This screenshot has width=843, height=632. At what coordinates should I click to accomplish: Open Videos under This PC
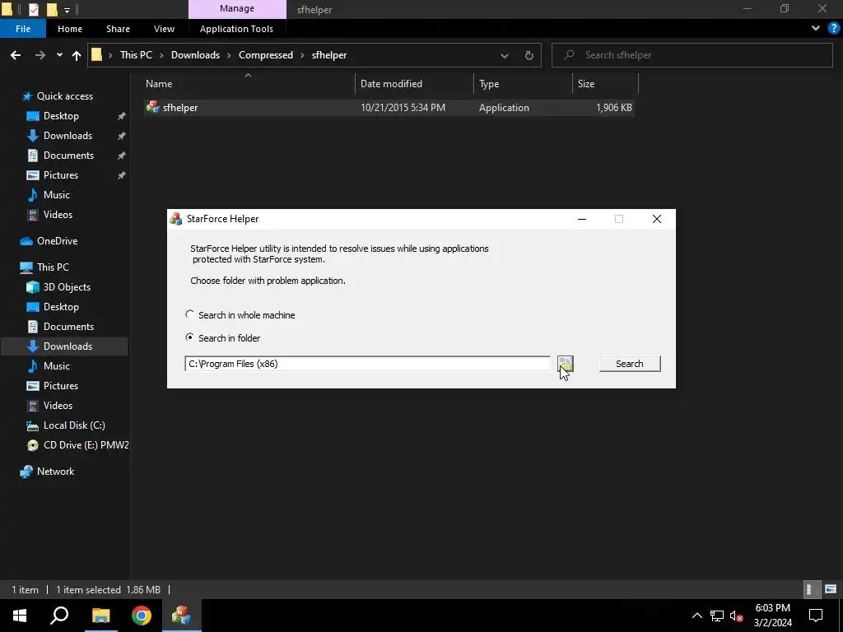click(58, 406)
